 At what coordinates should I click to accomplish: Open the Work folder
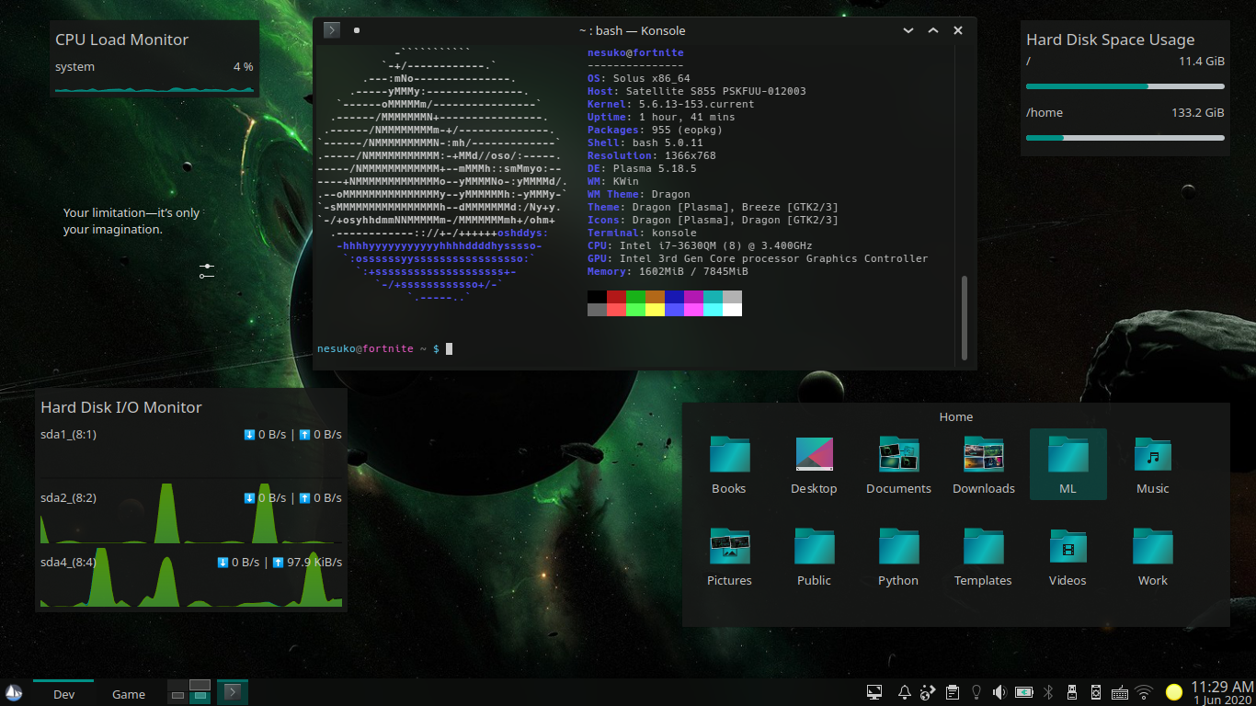(1152, 557)
